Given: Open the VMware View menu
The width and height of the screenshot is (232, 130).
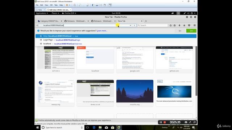Looking at the screenshot, I should (46, 5).
